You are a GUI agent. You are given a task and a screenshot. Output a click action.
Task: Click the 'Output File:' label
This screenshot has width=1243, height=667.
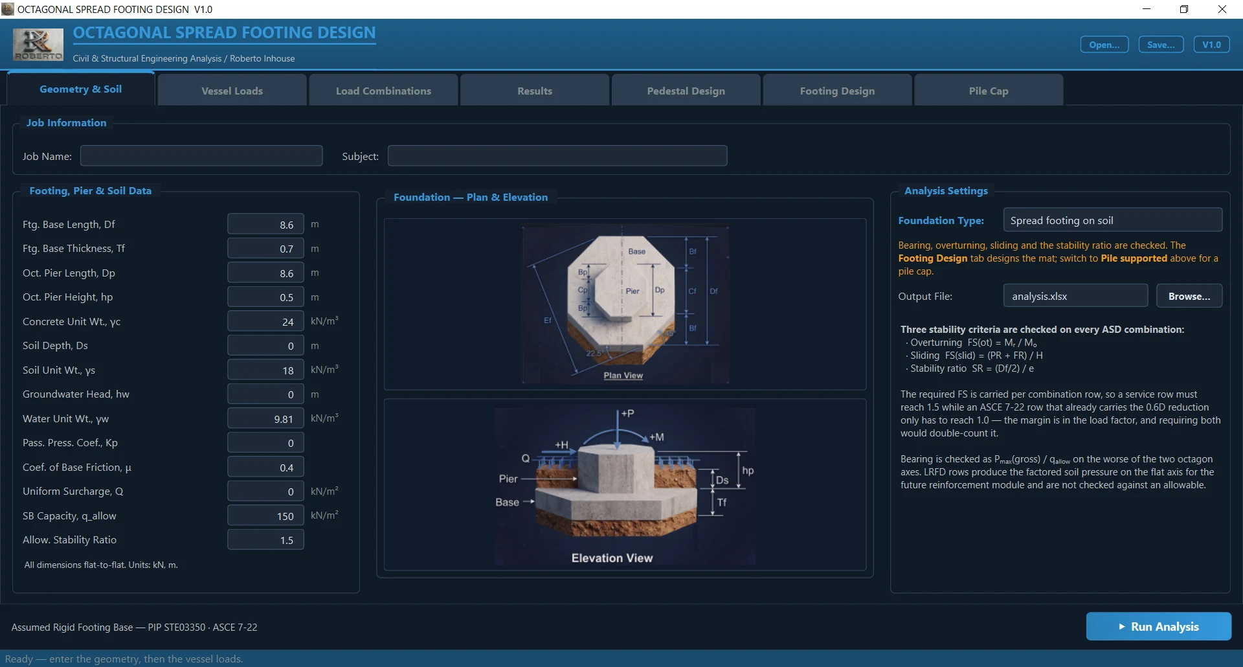[x=925, y=296]
